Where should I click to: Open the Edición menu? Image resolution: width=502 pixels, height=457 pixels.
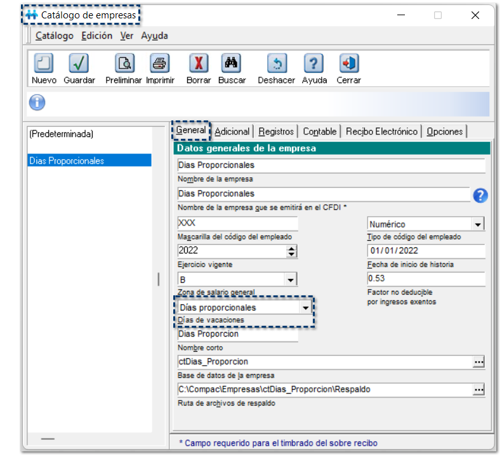(96, 36)
